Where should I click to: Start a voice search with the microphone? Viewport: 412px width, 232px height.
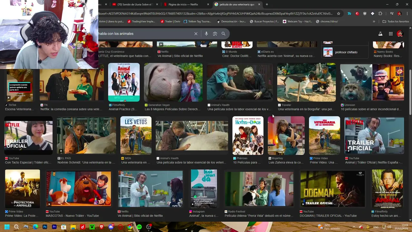[x=206, y=34]
